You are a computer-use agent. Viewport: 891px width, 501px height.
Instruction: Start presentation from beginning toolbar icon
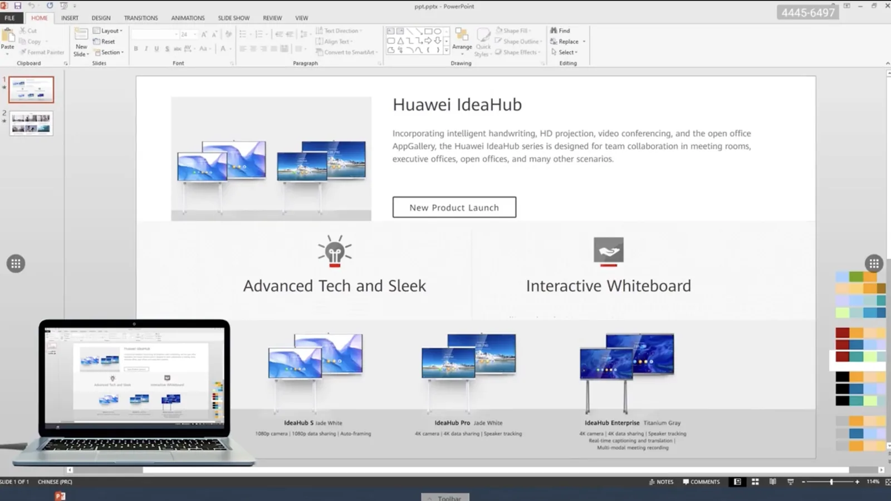point(63,6)
